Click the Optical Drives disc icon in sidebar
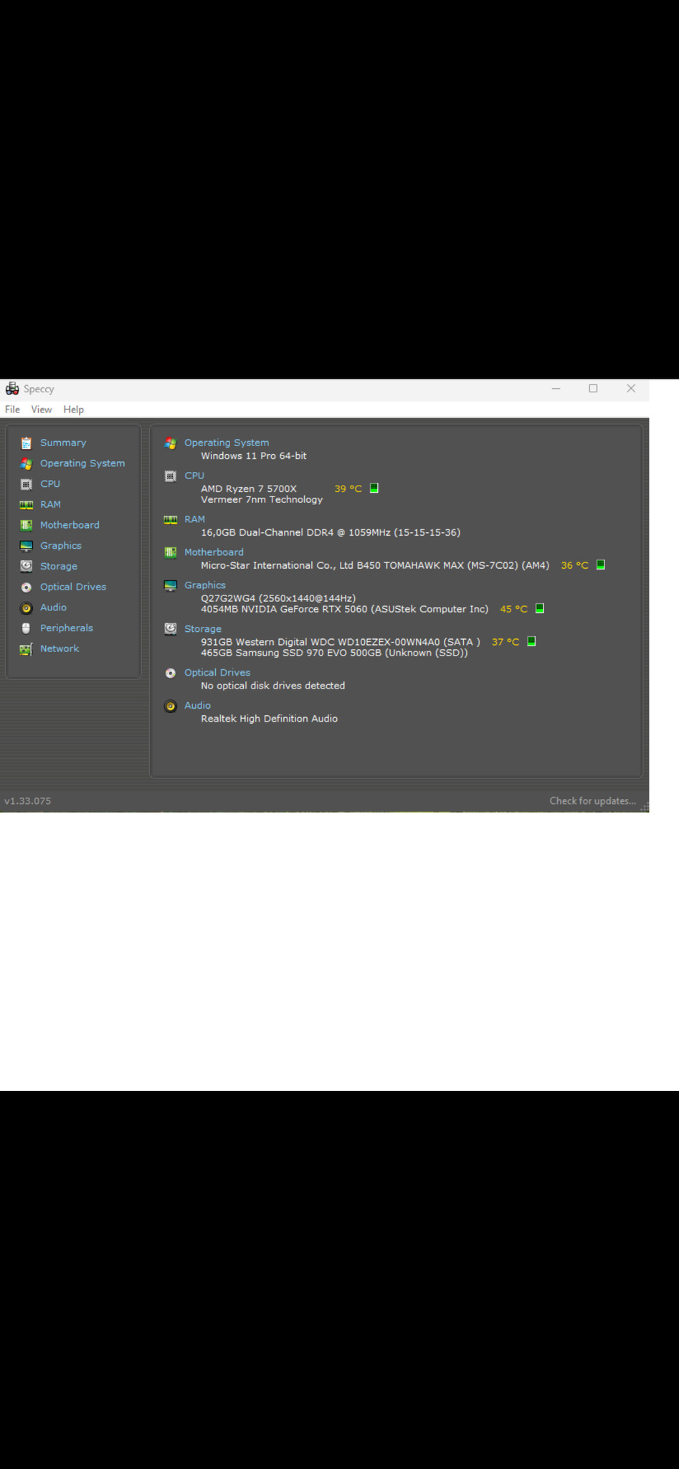Viewport: 679px width, 1469px height. [x=27, y=587]
